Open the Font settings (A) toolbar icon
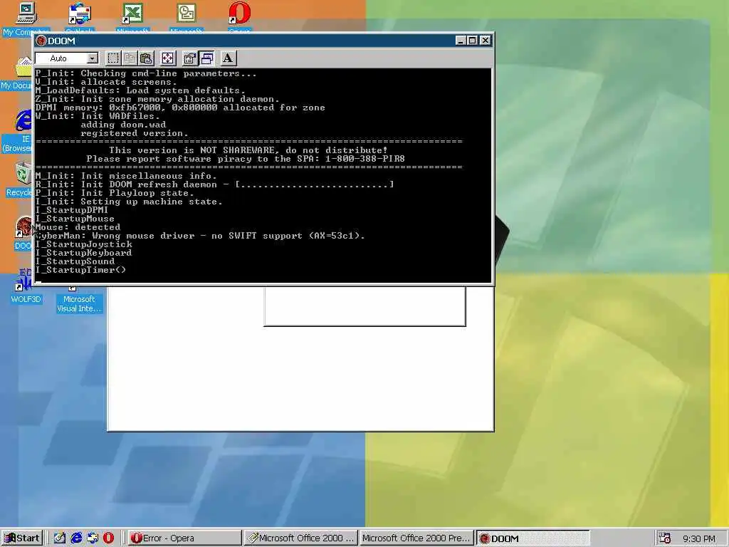This screenshot has height=547, width=729. (228, 58)
